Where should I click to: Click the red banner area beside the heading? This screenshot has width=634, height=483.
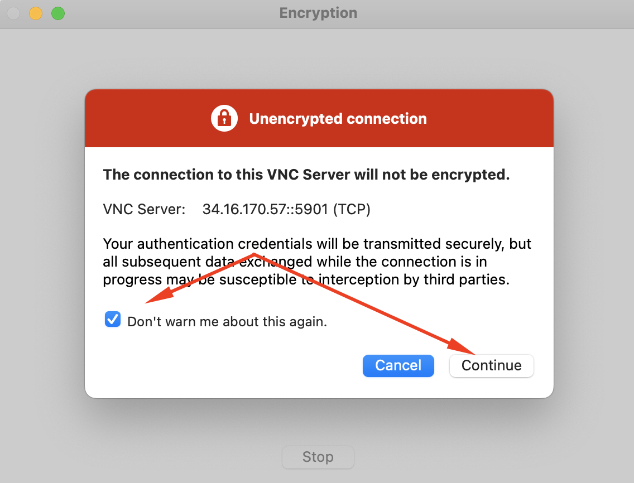pyautogui.click(x=489, y=118)
